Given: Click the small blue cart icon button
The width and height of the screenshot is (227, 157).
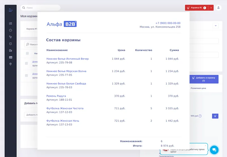Looking at the screenshot, I should (215, 116).
